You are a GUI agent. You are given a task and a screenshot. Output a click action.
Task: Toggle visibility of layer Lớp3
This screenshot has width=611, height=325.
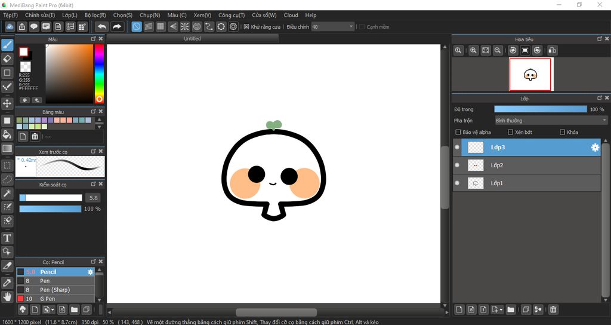(x=457, y=148)
